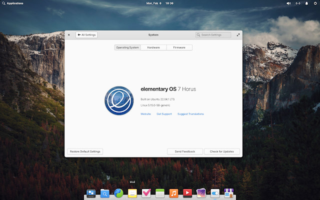This screenshot has width=320, height=200.
Task: Select the Operating System tab
Action: pos(127,47)
